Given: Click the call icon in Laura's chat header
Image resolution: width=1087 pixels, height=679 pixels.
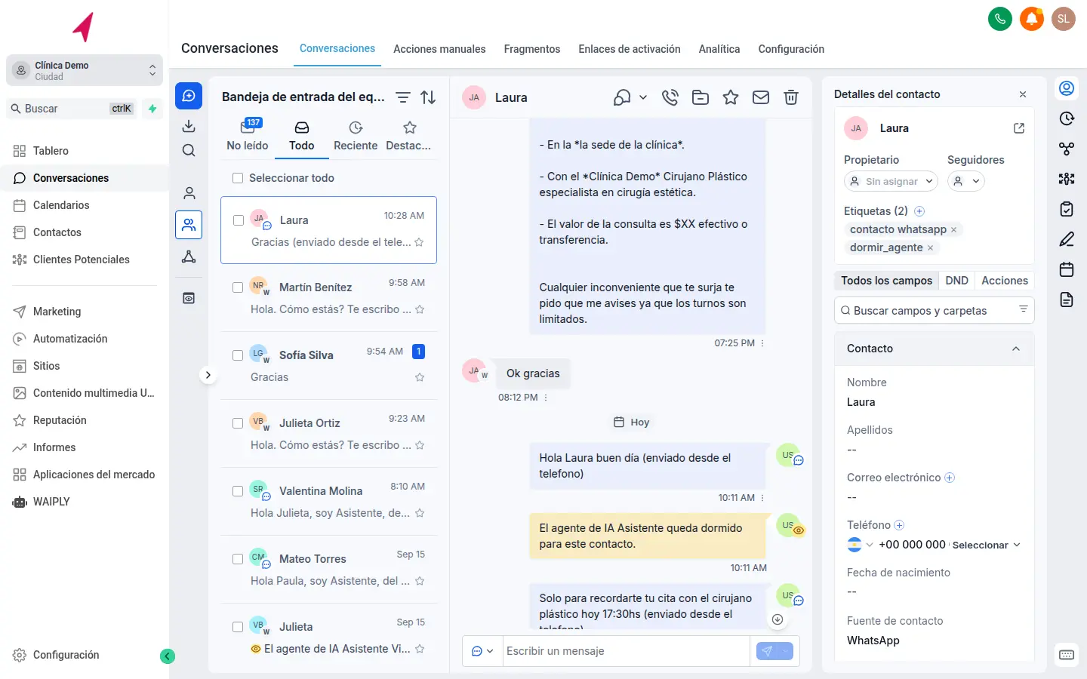Looking at the screenshot, I should coord(670,97).
